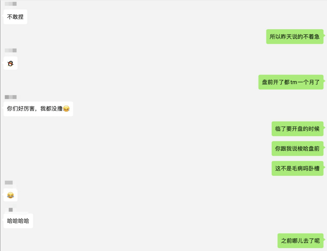
Task: Click the 临了要开盘的时候 message
Action: tap(297, 129)
